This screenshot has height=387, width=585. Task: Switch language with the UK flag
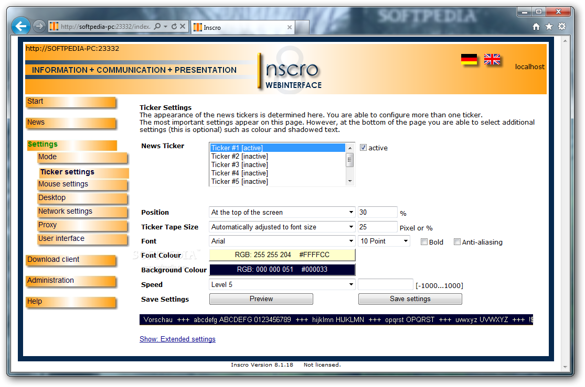click(x=492, y=59)
